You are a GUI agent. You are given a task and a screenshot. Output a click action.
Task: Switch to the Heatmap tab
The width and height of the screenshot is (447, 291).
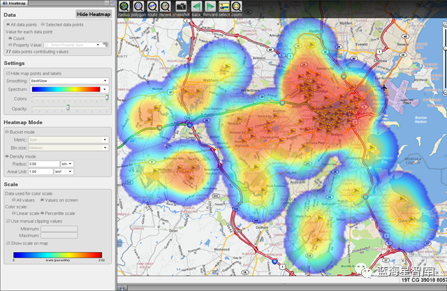click(x=14, y=3)
